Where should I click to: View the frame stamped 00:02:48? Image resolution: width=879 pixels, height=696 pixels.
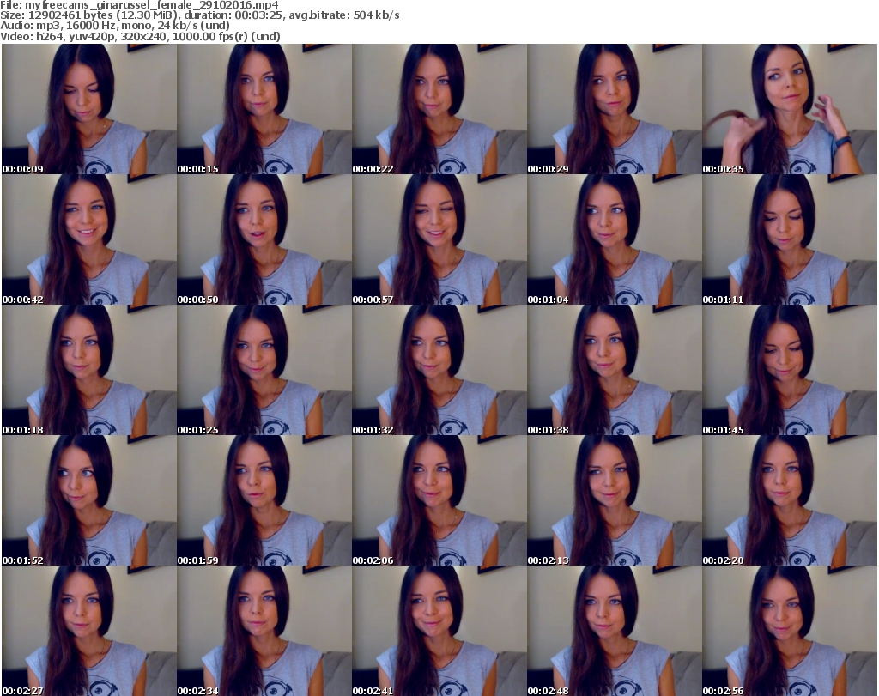615,631
